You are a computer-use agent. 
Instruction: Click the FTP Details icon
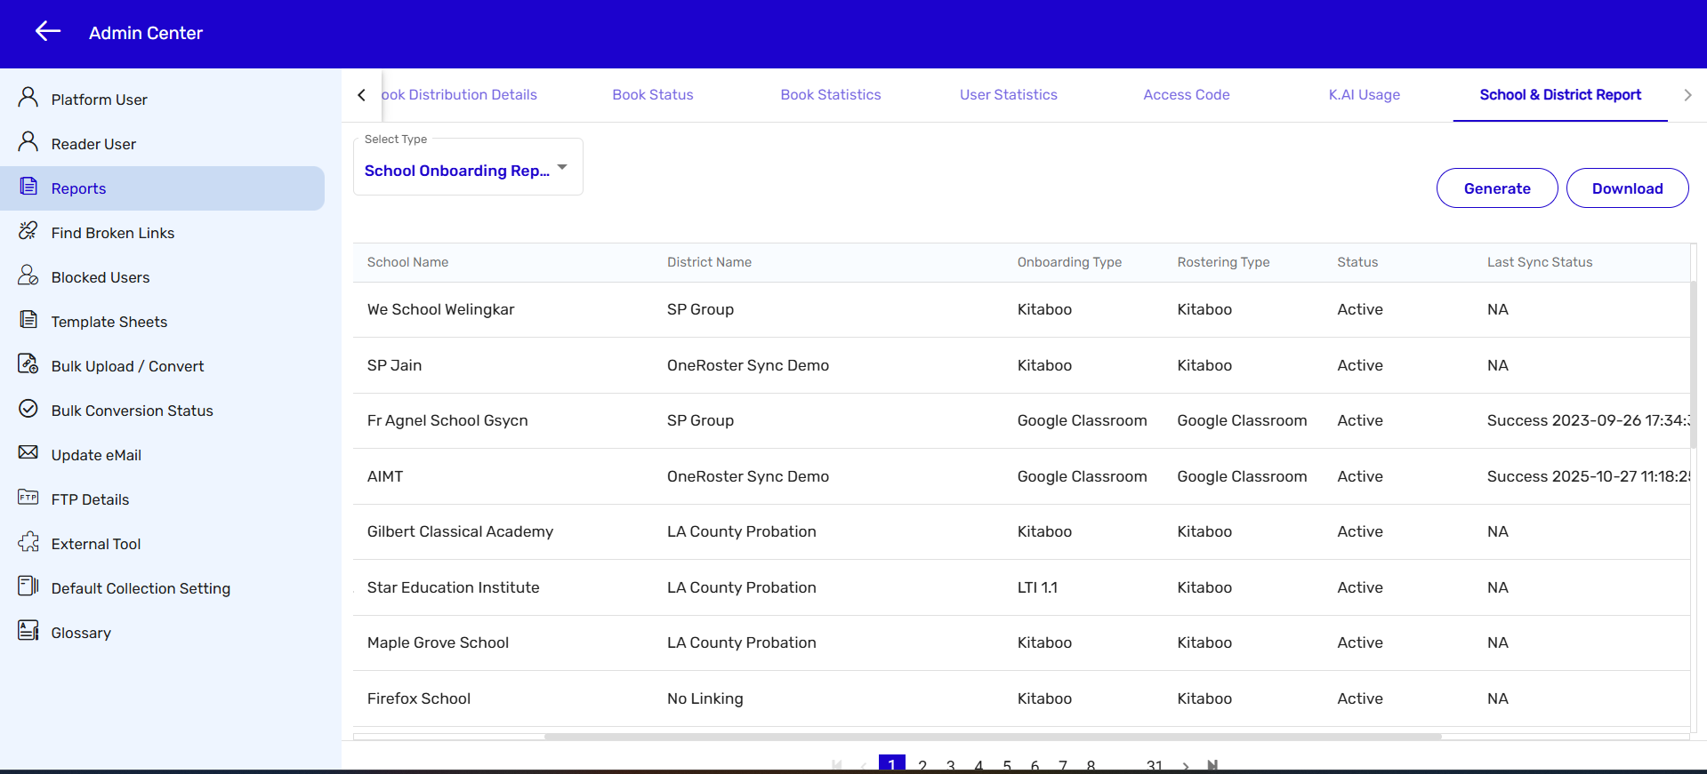pyautogui.click(x=28, y=498)
